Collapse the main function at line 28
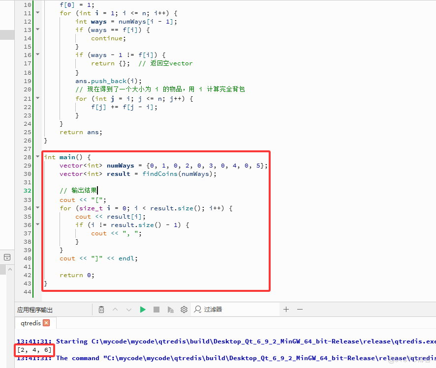 point(37,157)
